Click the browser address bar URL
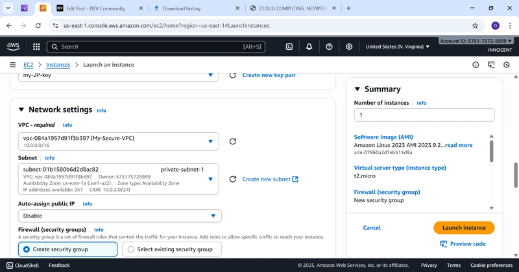Screen dimensions: 519x272 167,25
